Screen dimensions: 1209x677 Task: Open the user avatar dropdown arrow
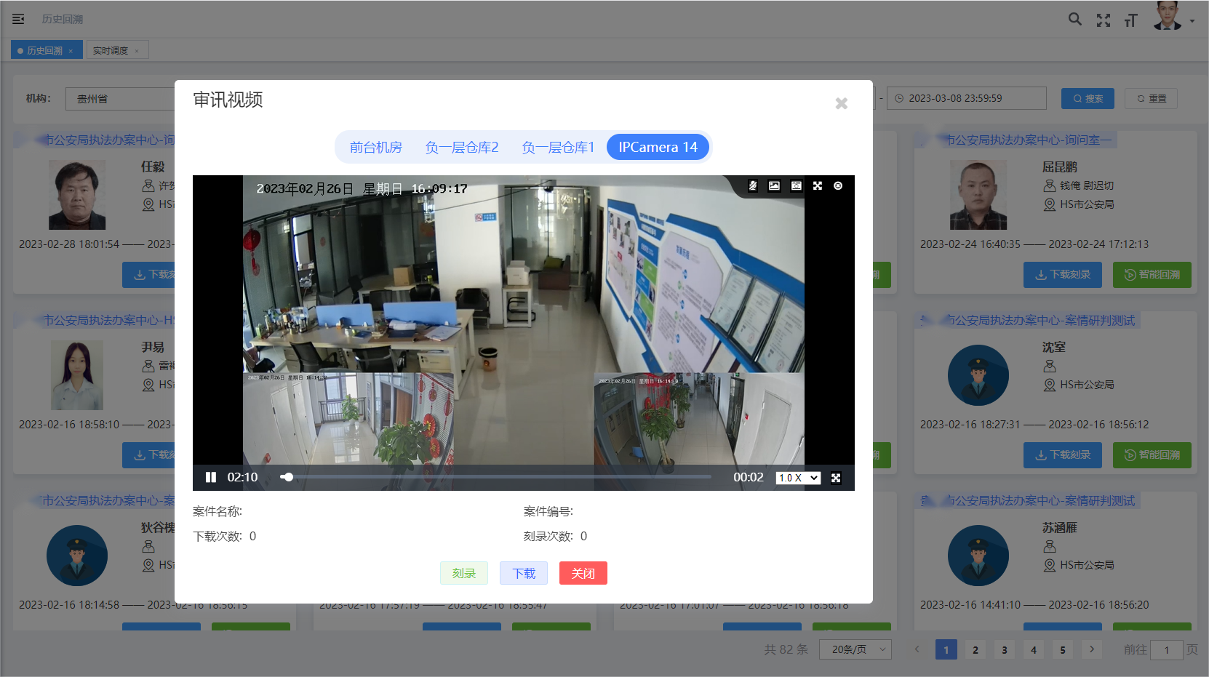pyautogui.click(x=1192, y=21)
